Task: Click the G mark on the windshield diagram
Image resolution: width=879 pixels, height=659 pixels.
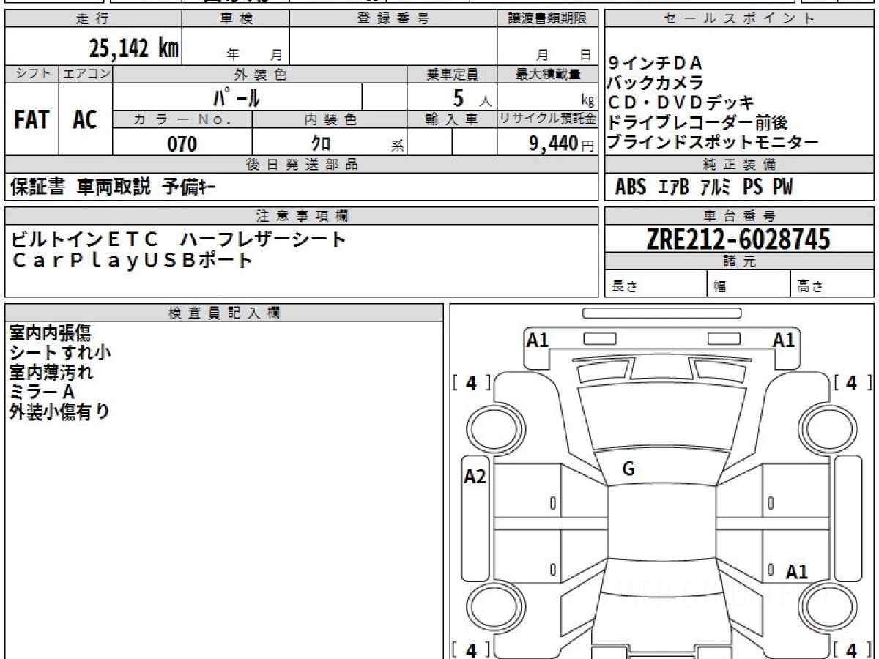Action: tap(628, 469)
